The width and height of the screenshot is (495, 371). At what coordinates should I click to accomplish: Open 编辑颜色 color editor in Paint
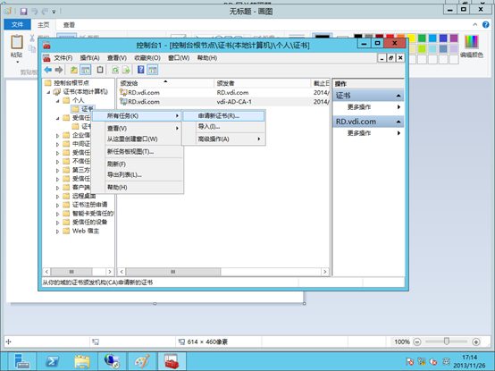click(x=472, y=46)
